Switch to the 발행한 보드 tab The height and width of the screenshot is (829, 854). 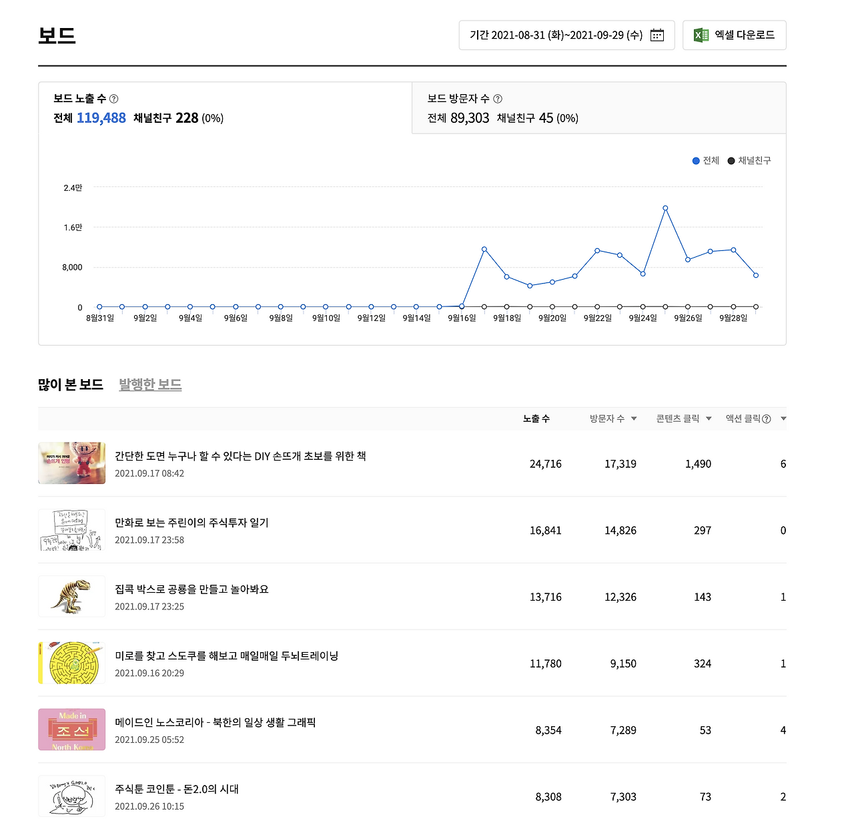tap(149, 384)
